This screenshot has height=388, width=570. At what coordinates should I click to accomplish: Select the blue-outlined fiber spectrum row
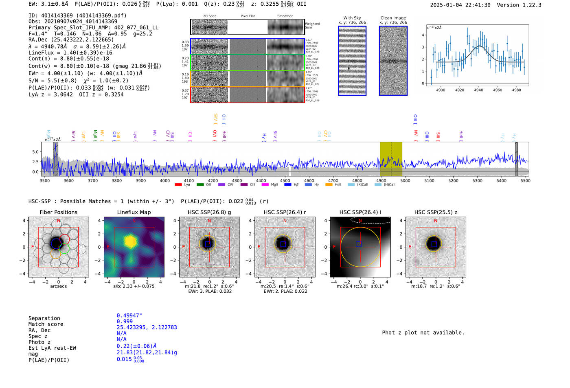coord(248,46)
